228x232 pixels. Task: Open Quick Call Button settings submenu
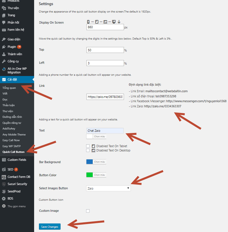[x=13, y=152]
